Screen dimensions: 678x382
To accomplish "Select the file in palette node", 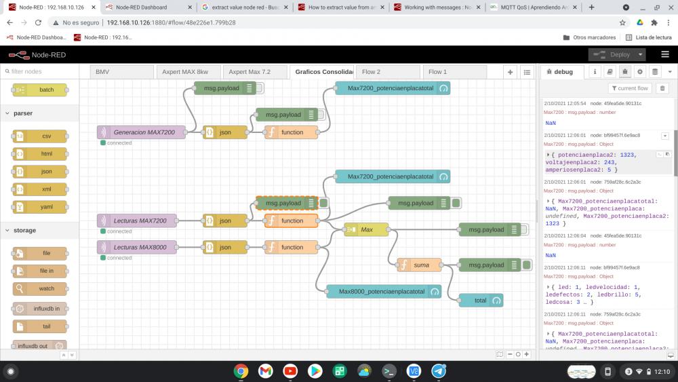I will coord(40,271).
